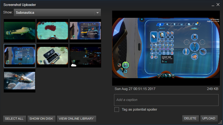Image resolution: width=223 pixels, height=125 pixels.
Task: Open VIEW ONLINE LIBRARY
Action: [76, 119]
